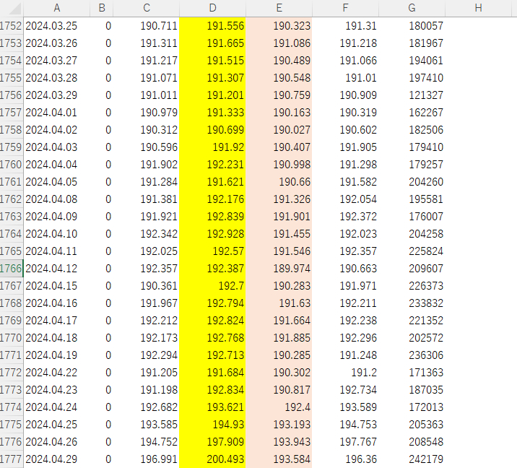The image size is (517, 468).
Task: Click date cell 2024.04.05
Action: (x=57, y=182)
